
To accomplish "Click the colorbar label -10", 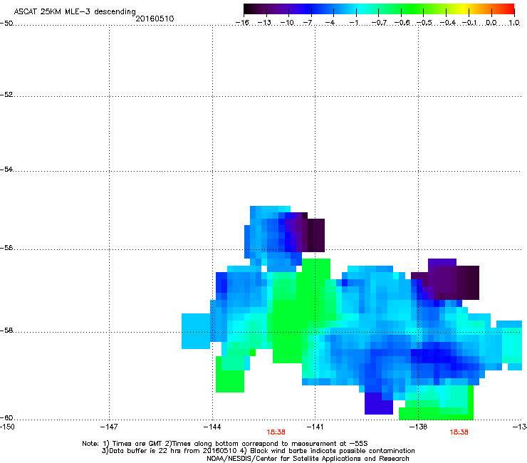I will click(x=287, y=23).
